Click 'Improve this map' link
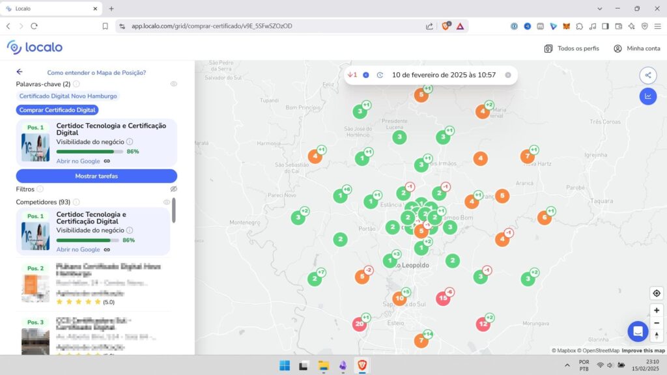 (643, 351)
